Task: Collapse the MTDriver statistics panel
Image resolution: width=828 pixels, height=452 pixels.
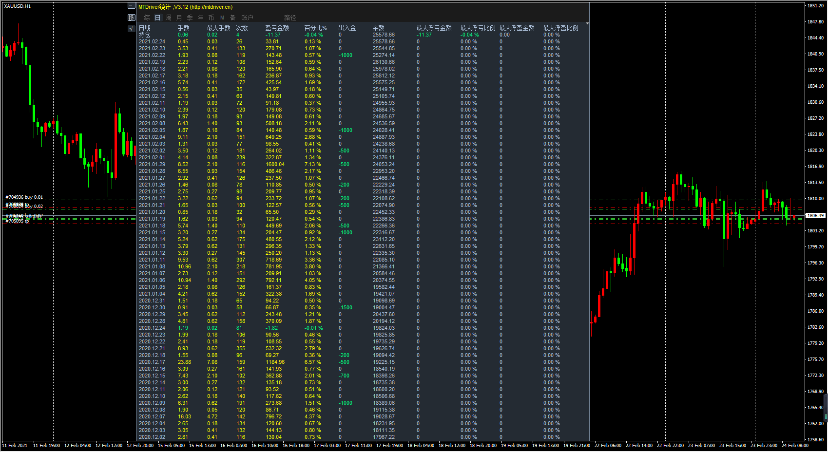Action: (131, 6)
